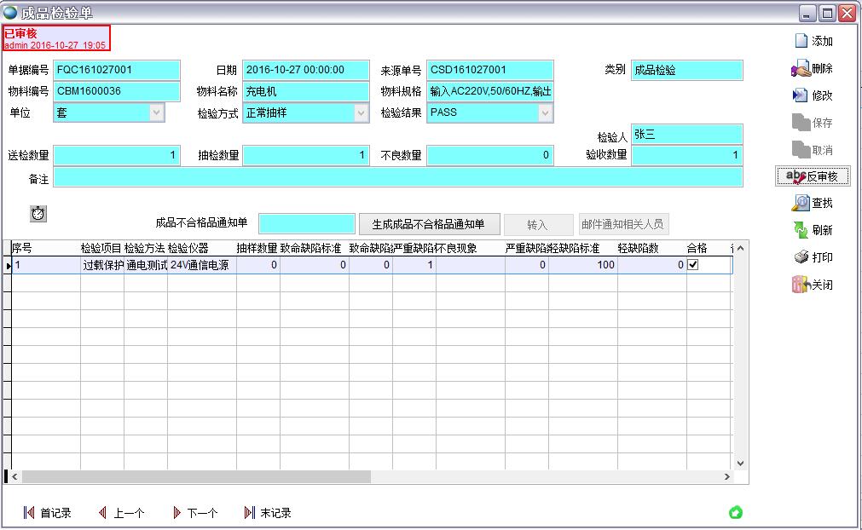Click the 备注 remarks input field
Image resolution: width=862 pixels, height=530 pixels.
[397, 177]
